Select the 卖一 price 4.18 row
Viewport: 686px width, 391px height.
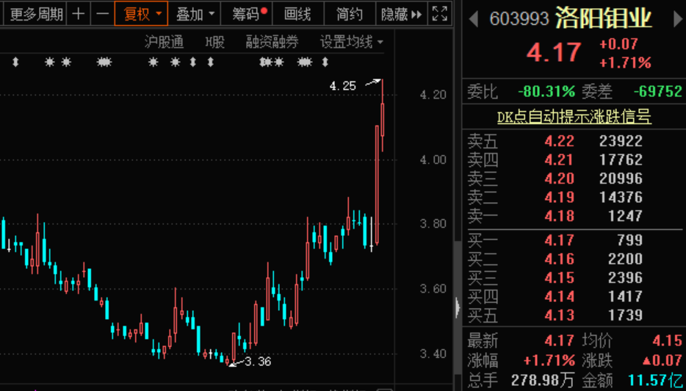click(x=574, y=216)
